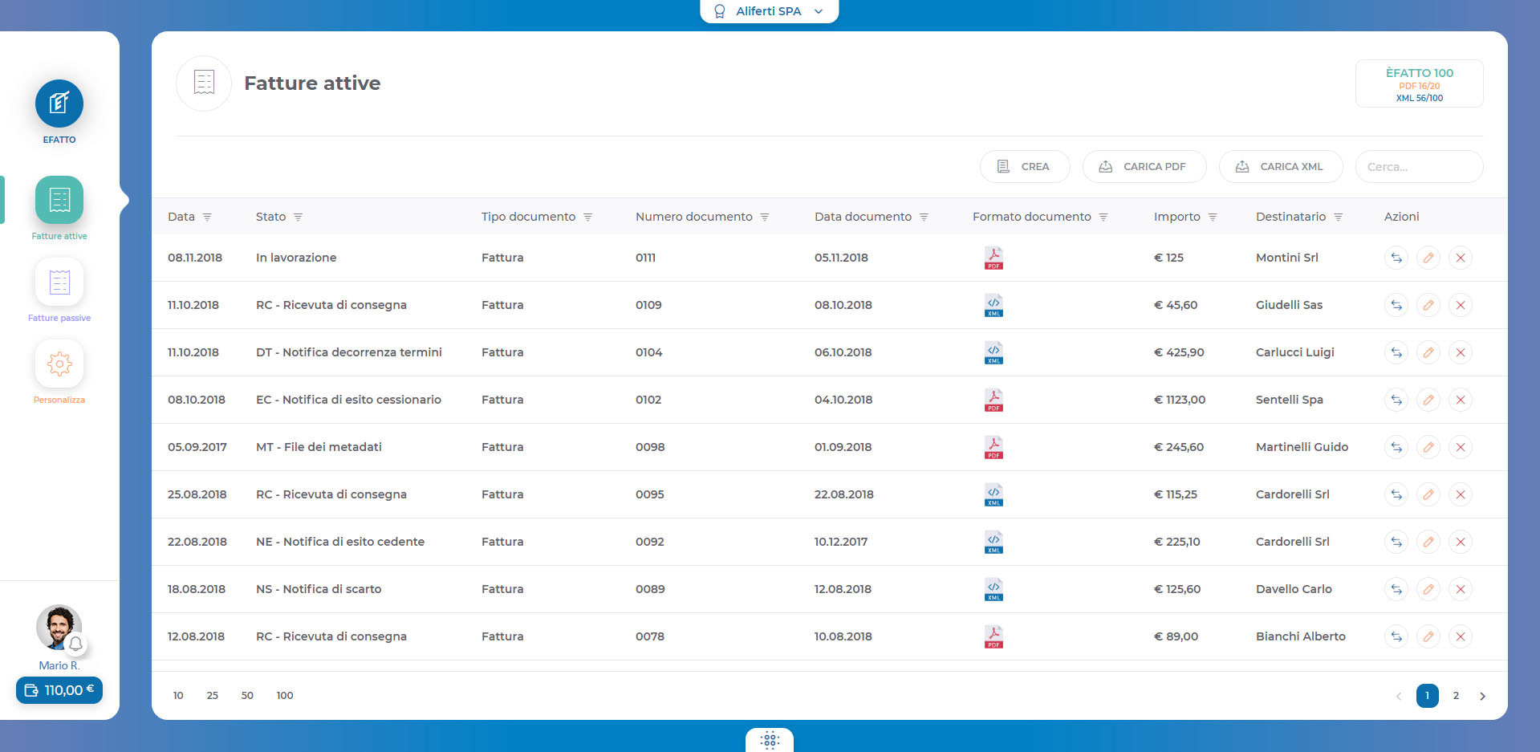Select Fatture attive in sidebar
This screenshot has height=752, width=1540.
pyautogui.click(x=59, y=200)
